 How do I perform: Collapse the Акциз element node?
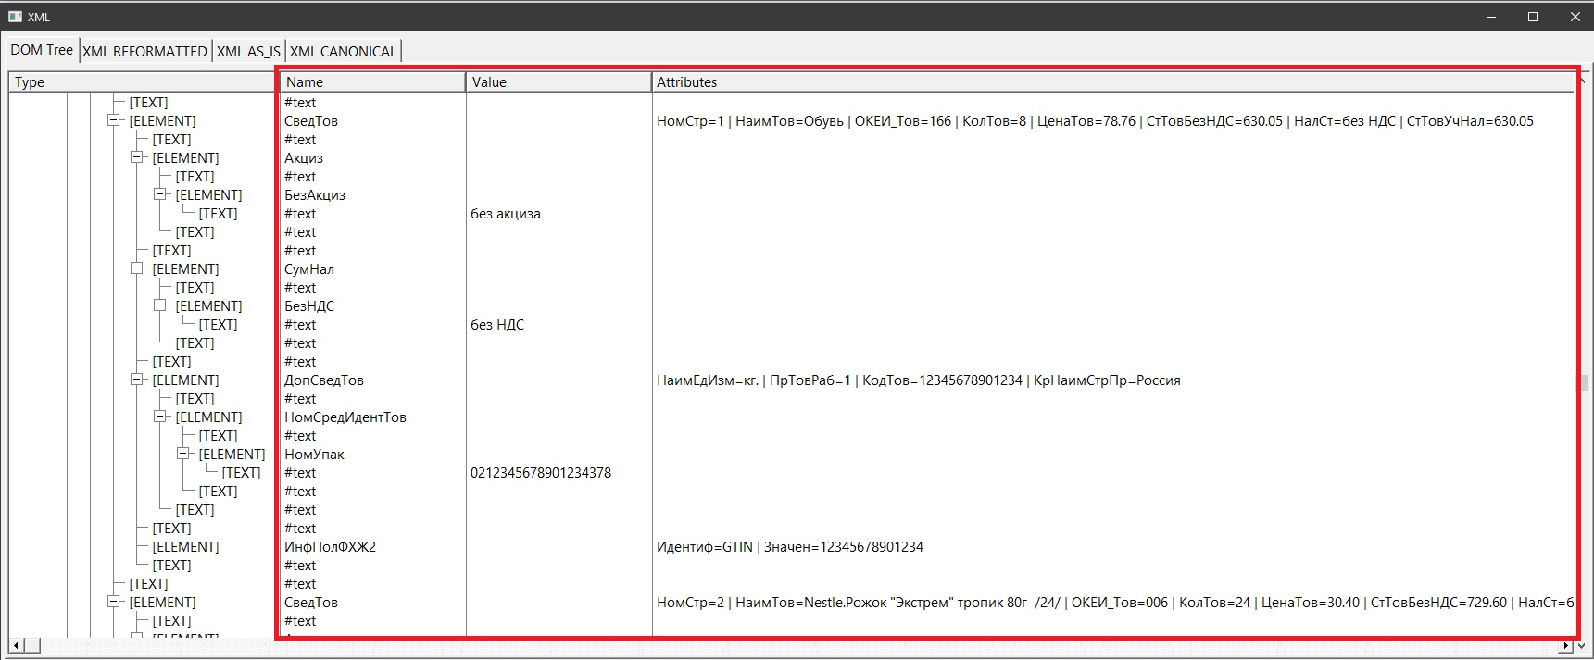click(137, 158)
